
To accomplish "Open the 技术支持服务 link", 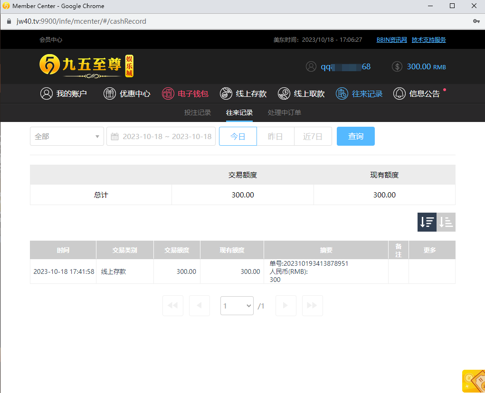I will pyautogui.click(x=428, y=40).
